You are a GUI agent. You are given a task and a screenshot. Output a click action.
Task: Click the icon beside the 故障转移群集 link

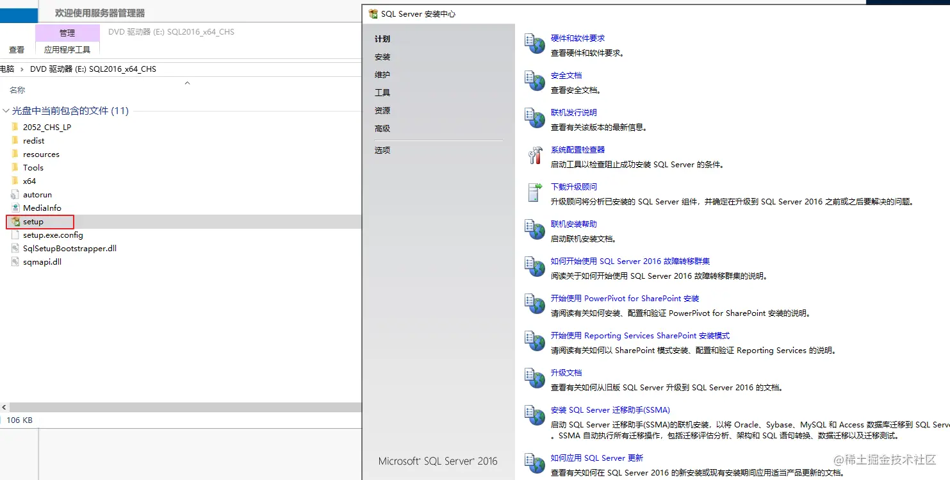coord(534,267)
